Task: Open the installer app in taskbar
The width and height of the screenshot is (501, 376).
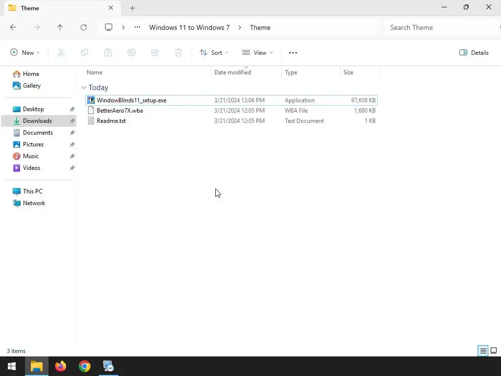Action: (x=108, y=366)
